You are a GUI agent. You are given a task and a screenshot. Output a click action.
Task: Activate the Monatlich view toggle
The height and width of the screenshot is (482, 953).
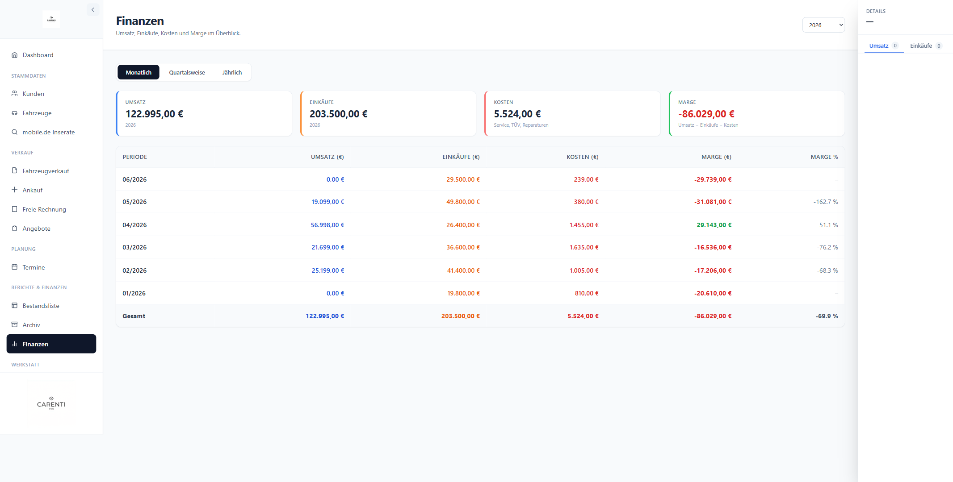[139, 72]
